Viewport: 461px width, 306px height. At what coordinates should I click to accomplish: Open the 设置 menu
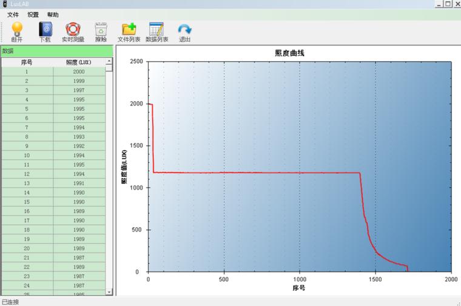(x=33, y=15)
